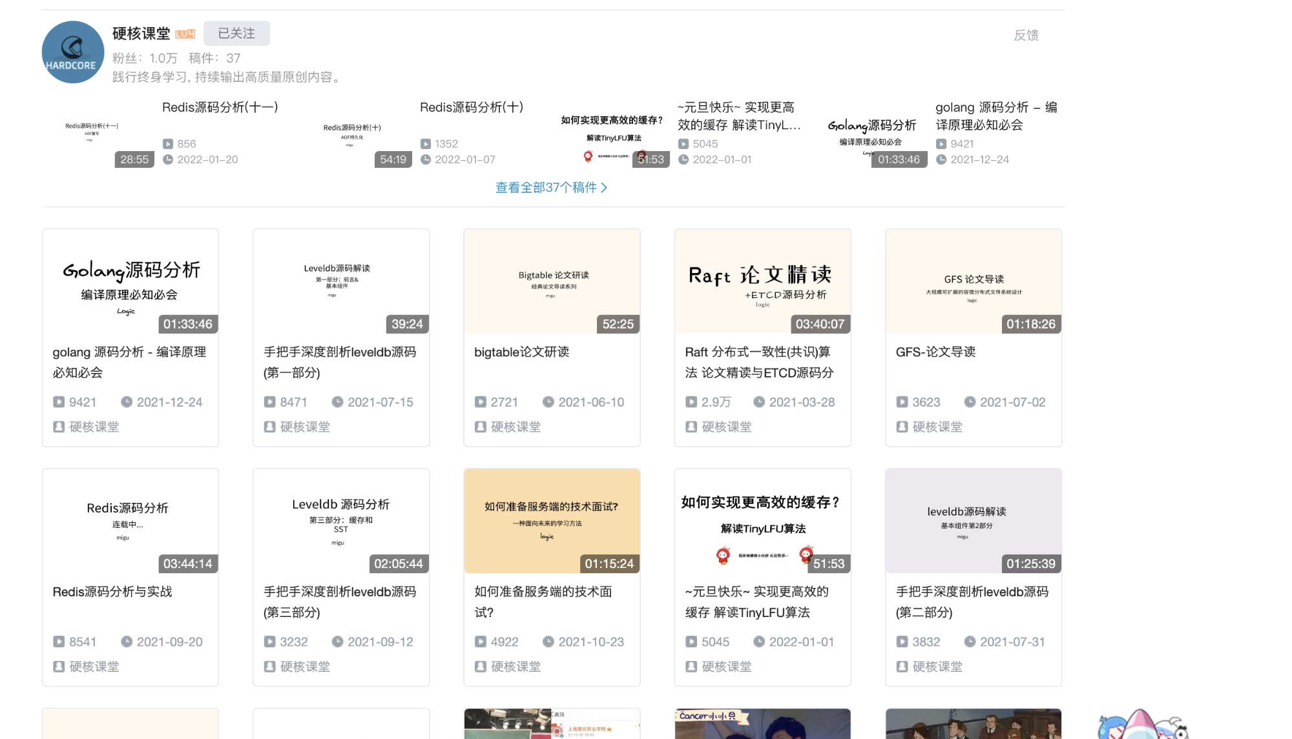
Task: Open top-row golang 源码分析 title
Action: point(996,116)
